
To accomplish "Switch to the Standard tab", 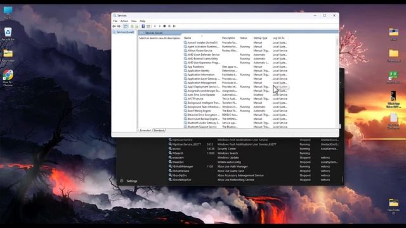I will point(159,130).
